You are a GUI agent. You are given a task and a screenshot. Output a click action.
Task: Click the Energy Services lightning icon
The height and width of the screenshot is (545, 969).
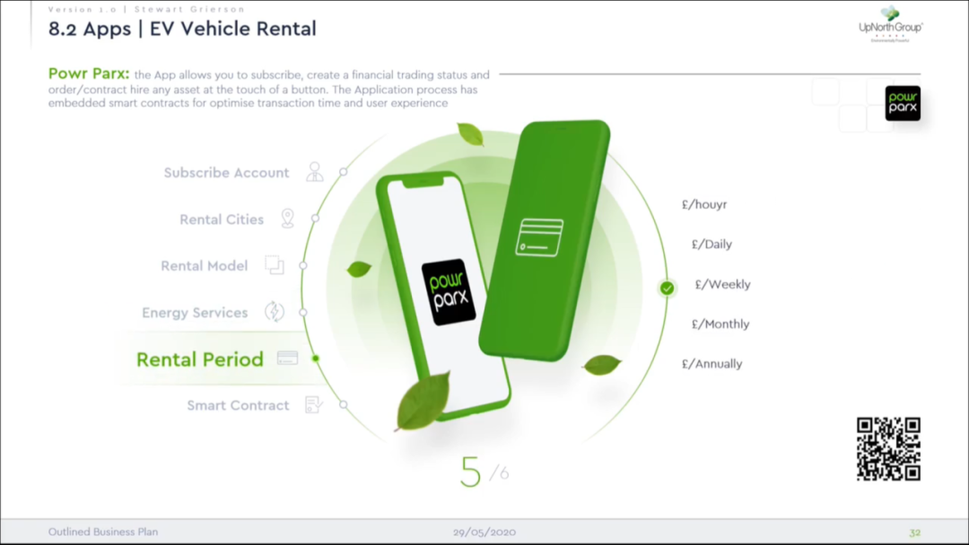pos(275,312)
